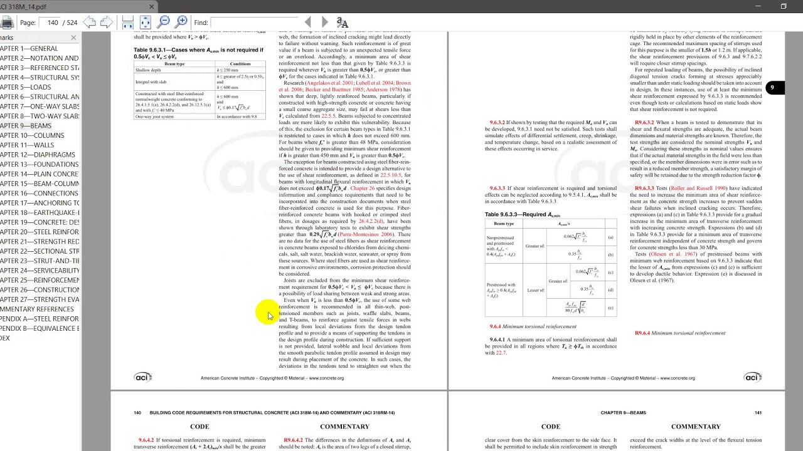Click the Find text input field
803x451 pixels.
click(x=253, y=23)
